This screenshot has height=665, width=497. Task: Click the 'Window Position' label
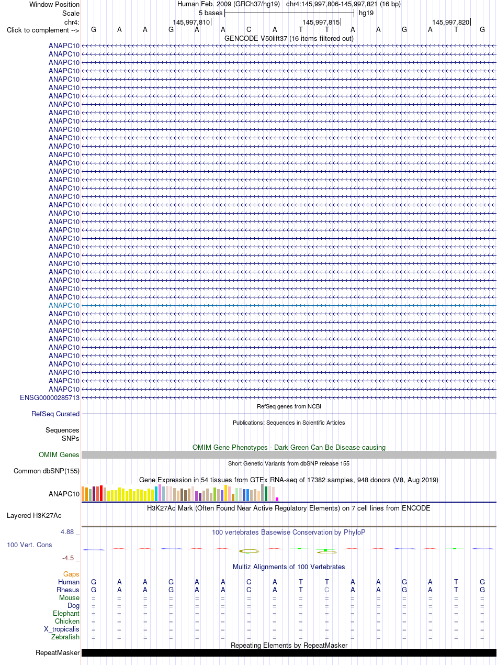(54, 4)
